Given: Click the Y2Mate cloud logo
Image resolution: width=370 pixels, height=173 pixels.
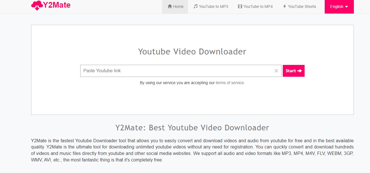Looking at the screenshot, I should 51,5.
